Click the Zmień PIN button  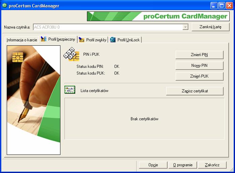tap(199, 55)
